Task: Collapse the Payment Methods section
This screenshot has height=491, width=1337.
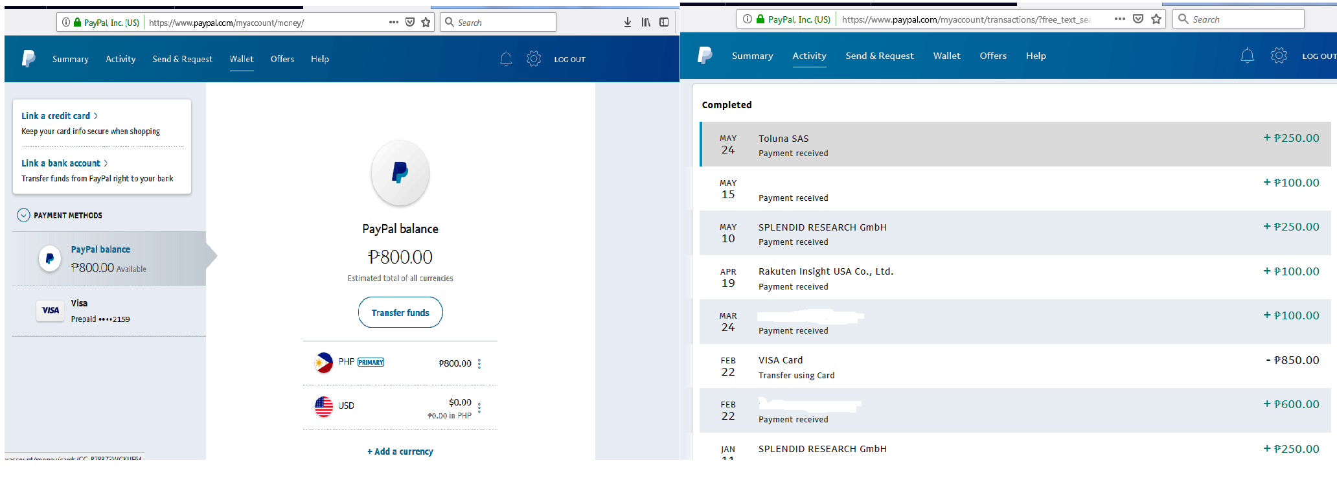Action: (x=23, y=215)
